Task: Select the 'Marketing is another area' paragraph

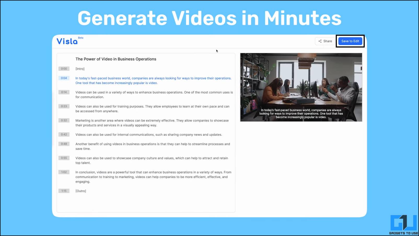Action: coord(152,123)
